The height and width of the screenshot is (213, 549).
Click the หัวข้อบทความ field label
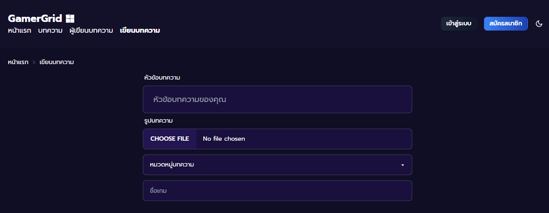coord(162,78)
